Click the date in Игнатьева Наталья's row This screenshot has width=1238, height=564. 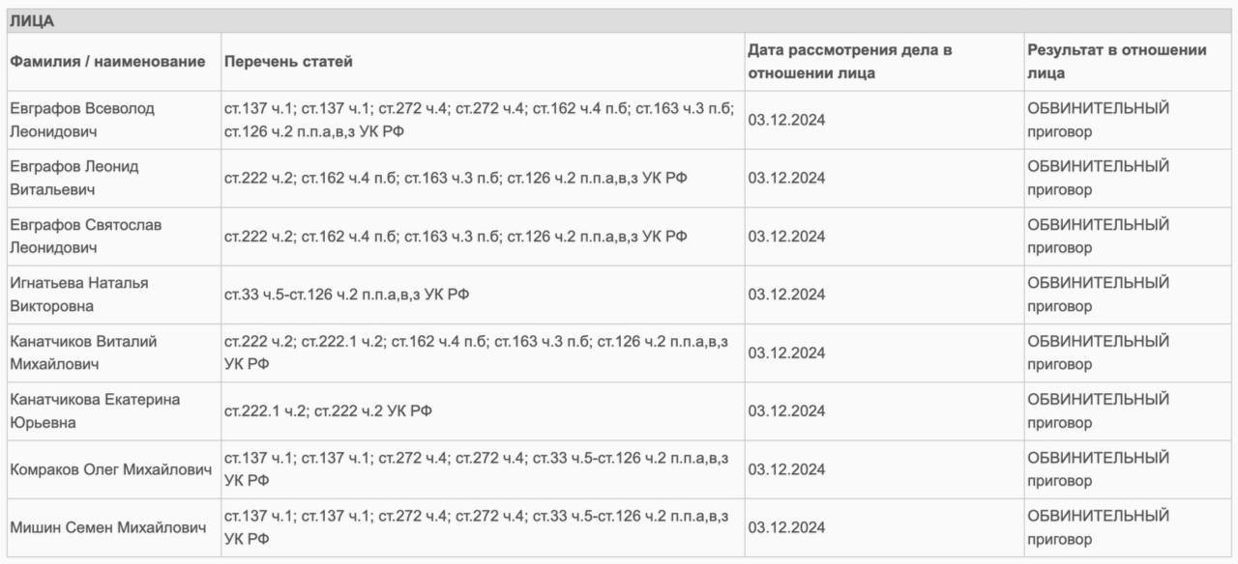(786, 295)
